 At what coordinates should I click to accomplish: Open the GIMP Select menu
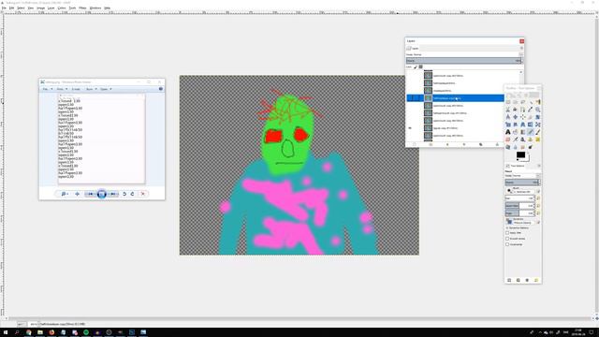pos(21,7)
